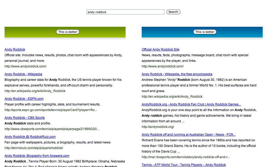
Task: Open the Andy Roddick official site link
Action: pos(15,49)
